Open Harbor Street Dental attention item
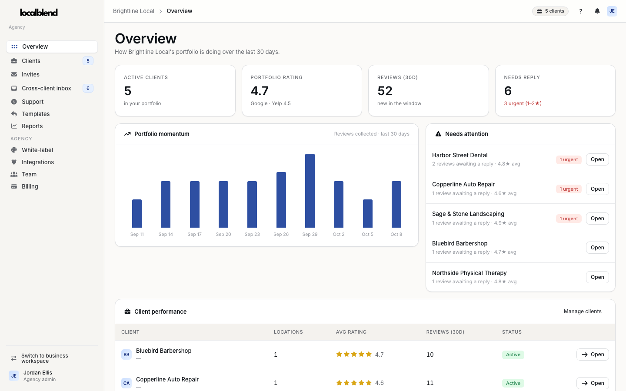 pos(597,159)
